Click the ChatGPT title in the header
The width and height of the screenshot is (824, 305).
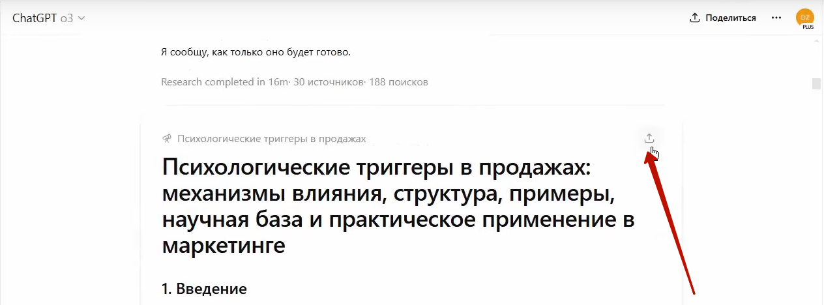click(x=35, y=18)
